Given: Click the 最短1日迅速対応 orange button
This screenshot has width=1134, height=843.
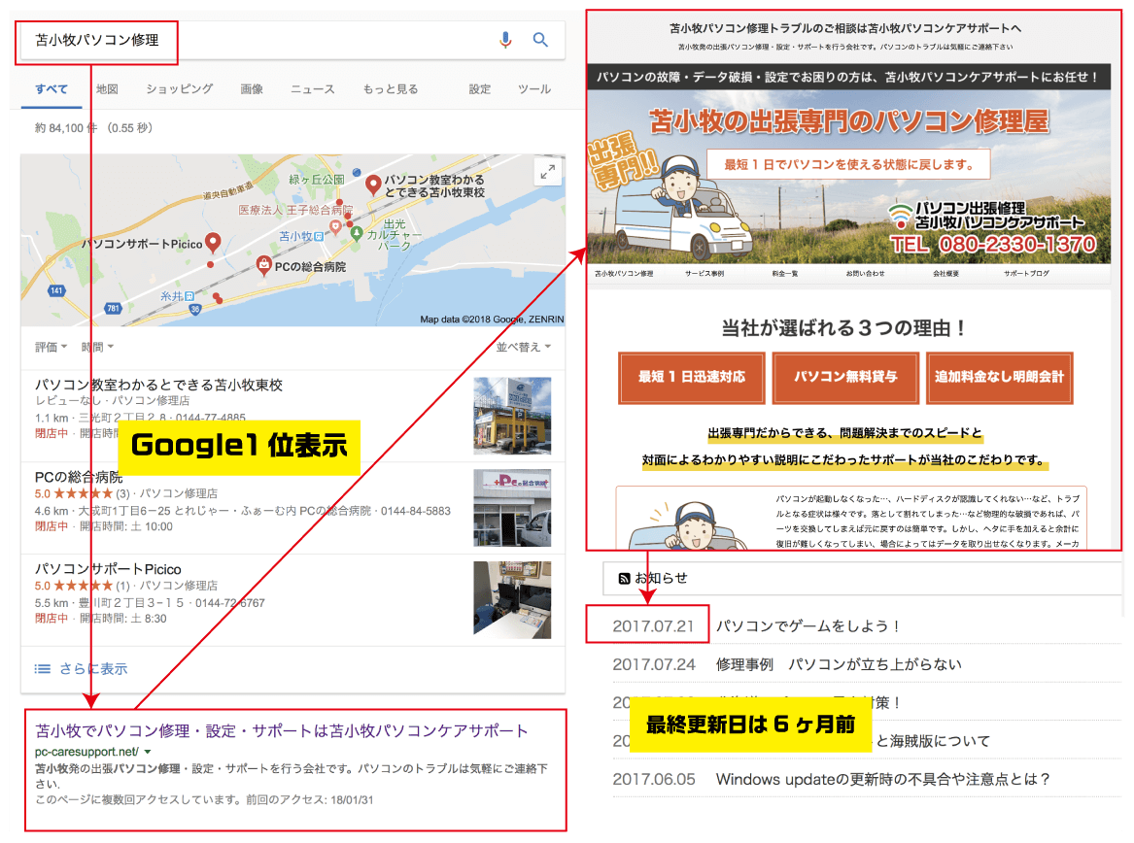Looking at the screenshot, I should pos(692,377).
